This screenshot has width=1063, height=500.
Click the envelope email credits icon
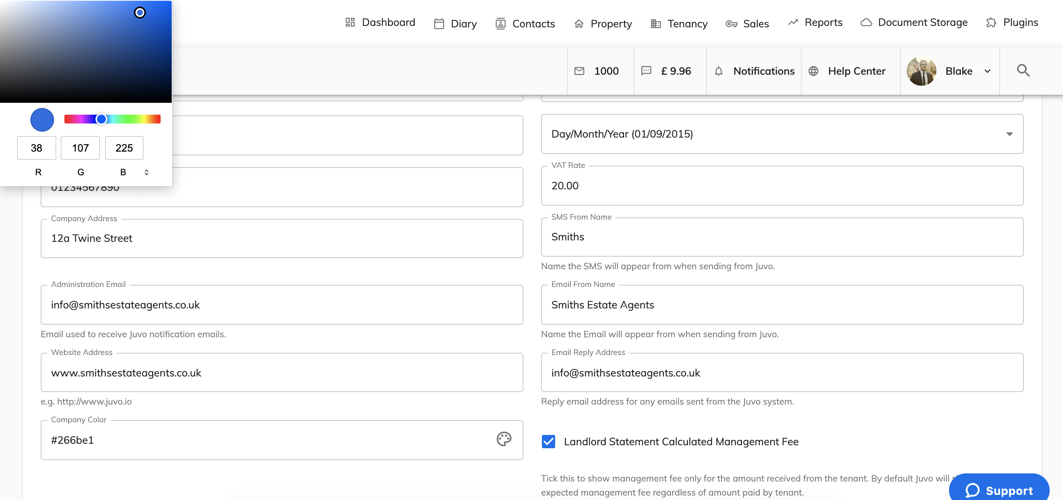coord(579,71)
